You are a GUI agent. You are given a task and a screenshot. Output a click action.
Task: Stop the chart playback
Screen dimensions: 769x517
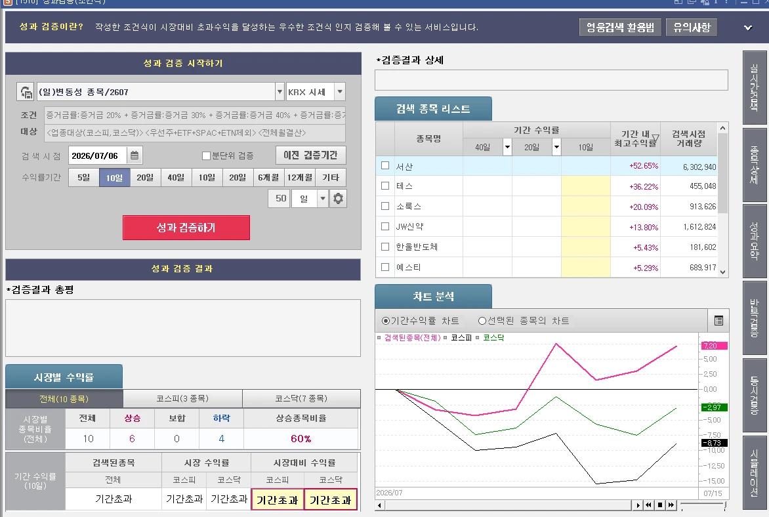[659, 505]
